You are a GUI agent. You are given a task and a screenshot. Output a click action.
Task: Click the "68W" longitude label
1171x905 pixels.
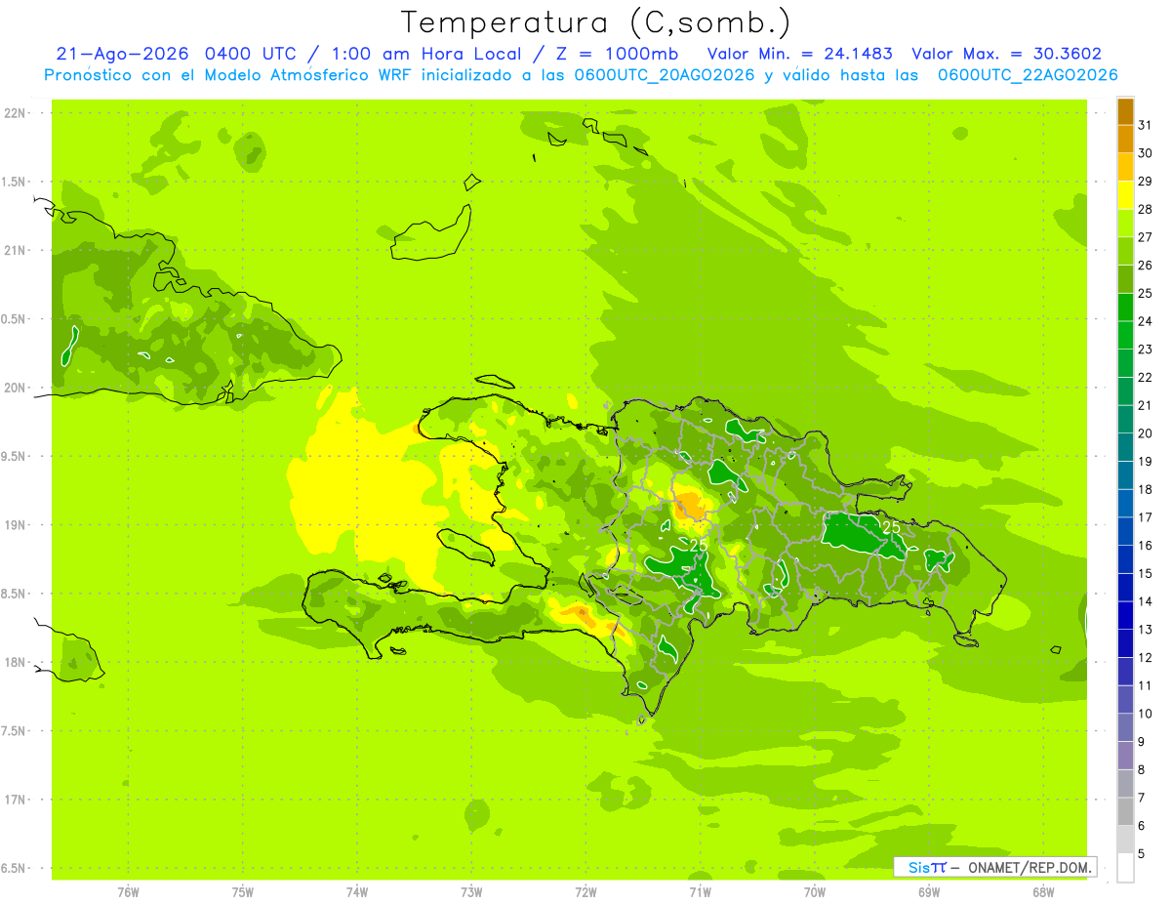[x=1043, y=892]
